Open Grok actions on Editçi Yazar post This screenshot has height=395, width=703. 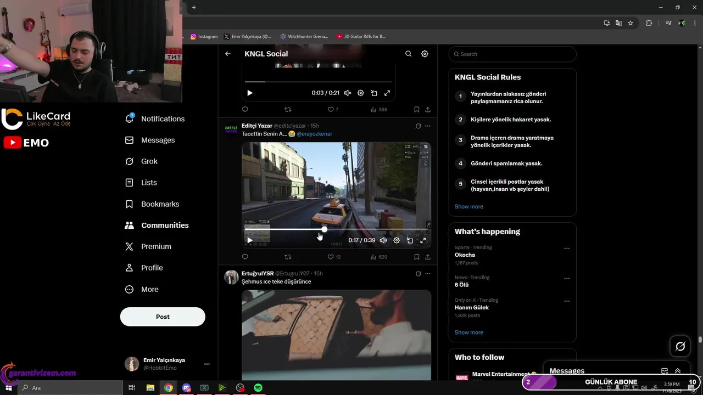(x=418, y=126)
